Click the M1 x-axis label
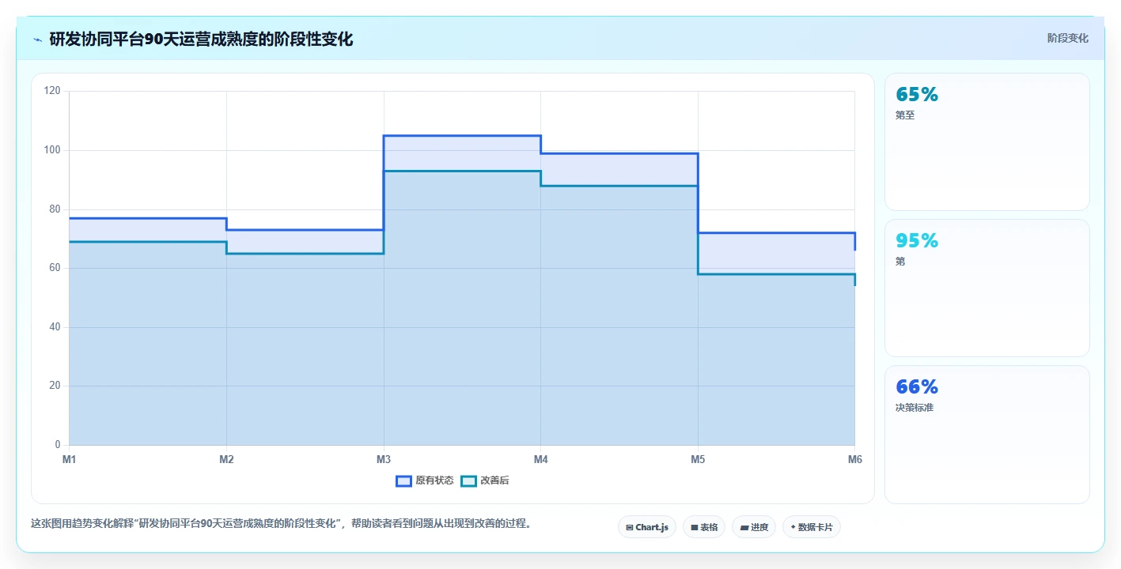Screen dimensions: 1121x569 click(x=69, y=459)
